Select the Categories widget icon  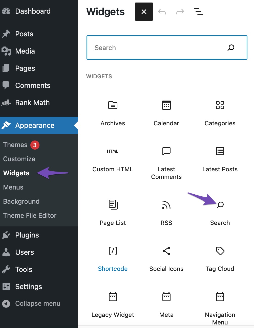point(220,105)
